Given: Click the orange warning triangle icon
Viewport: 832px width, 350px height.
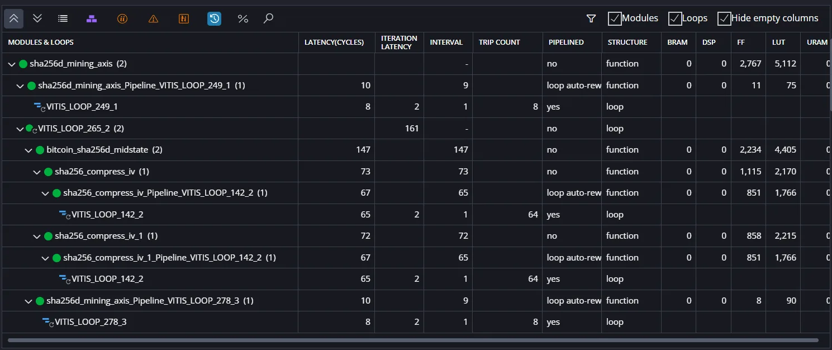Looking at the screenshot, I should click(x=154, y=18).
